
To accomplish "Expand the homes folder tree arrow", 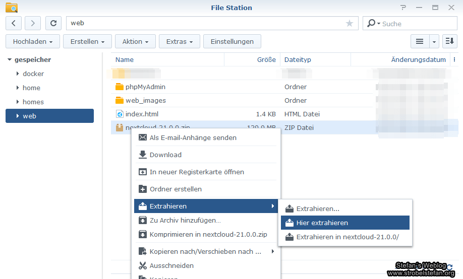I will coord(18,102).
